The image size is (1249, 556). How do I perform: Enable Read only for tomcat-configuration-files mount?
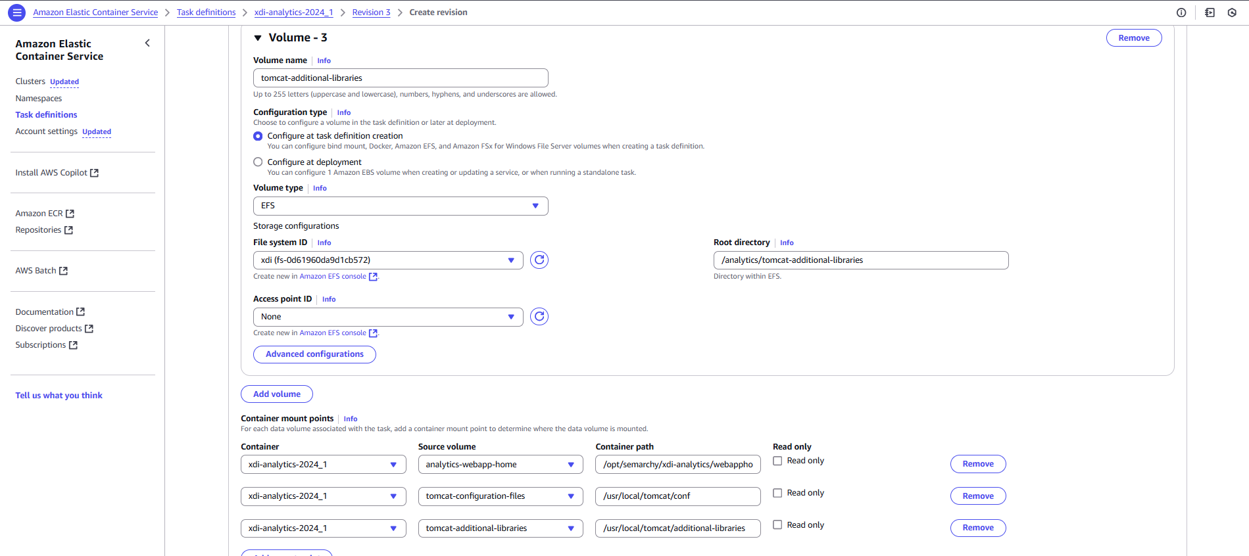point(777,493)
